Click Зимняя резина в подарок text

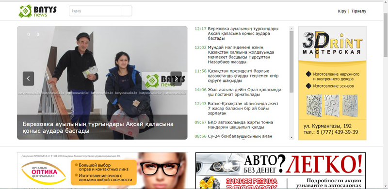click(251, 184)
